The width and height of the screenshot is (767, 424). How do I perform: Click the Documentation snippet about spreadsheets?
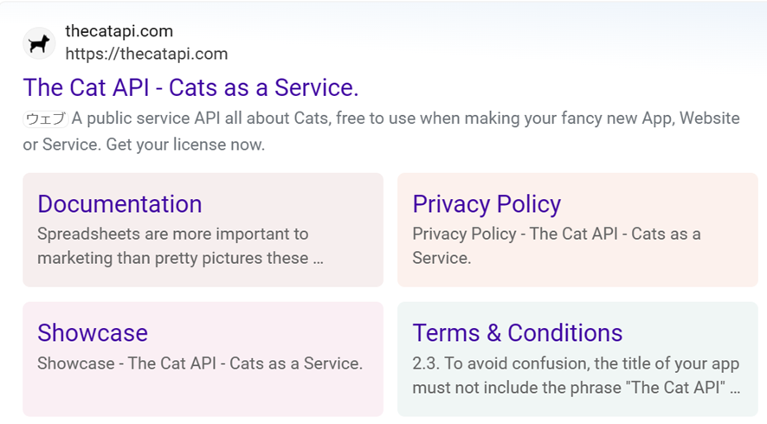[x=172, y=234]
